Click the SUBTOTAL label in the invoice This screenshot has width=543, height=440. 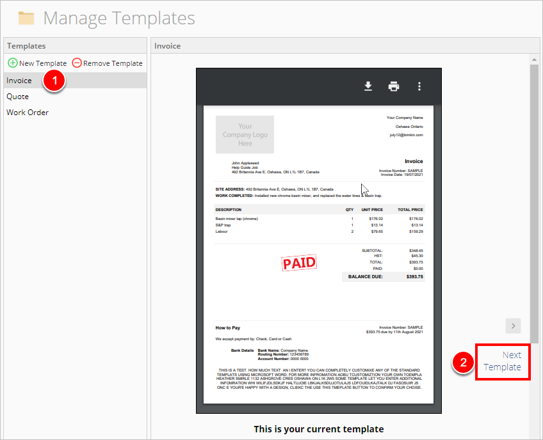[372, 251]
